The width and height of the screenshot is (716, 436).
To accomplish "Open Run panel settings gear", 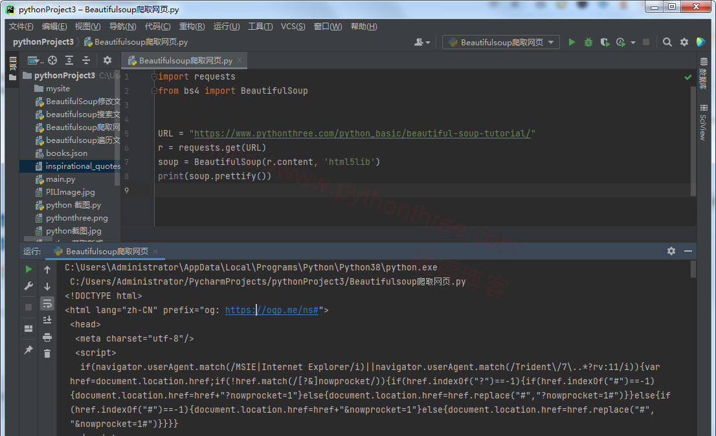I will (671, 251).
